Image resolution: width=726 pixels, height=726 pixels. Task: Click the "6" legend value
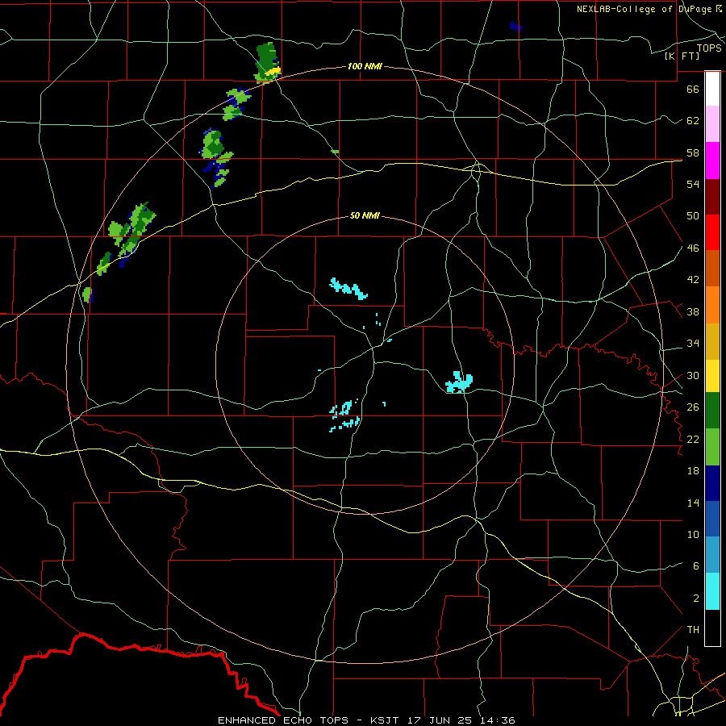696,566
